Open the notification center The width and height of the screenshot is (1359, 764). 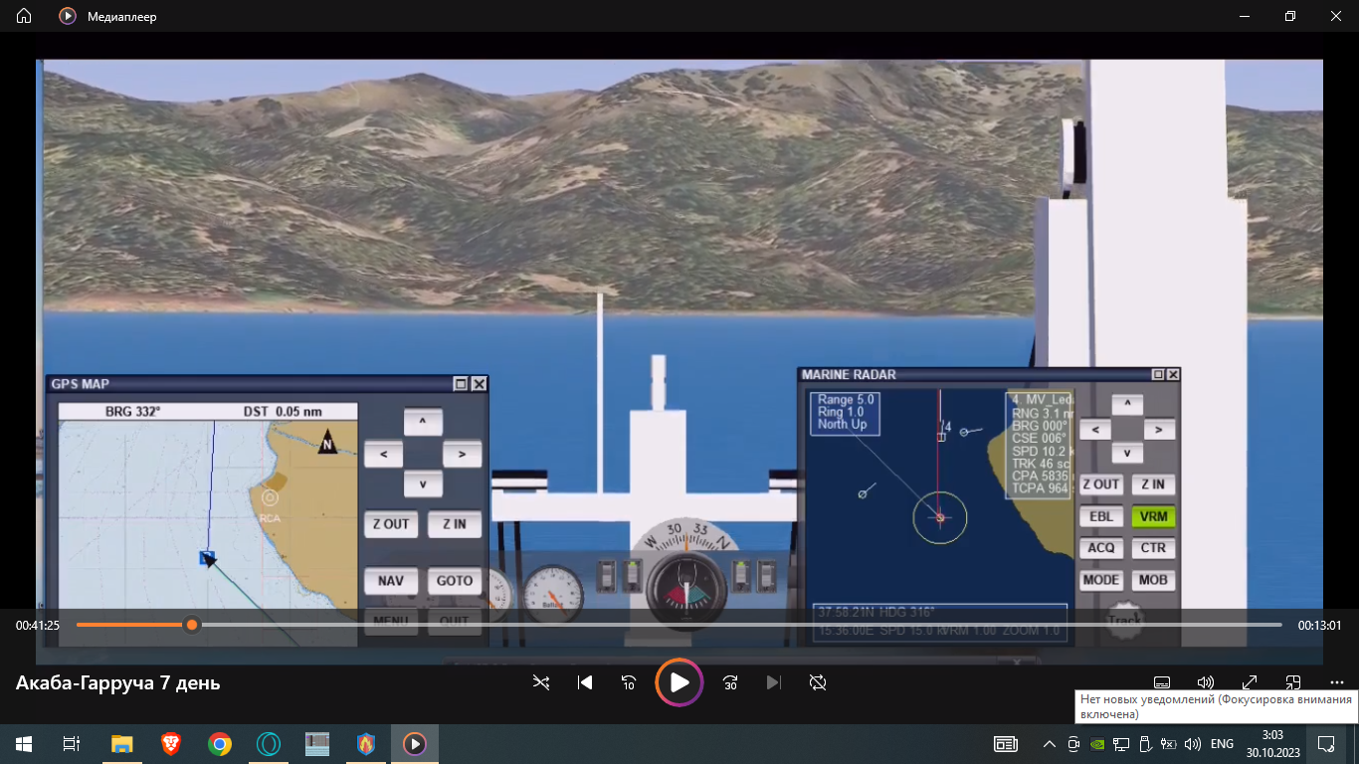tap(1326, 743)
